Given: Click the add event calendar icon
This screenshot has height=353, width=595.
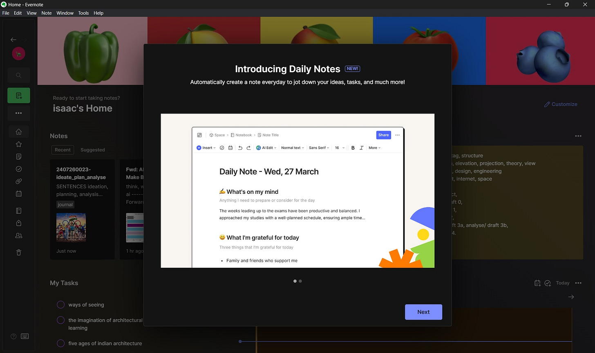Looking at the screenshot, I should coord(537,283).
